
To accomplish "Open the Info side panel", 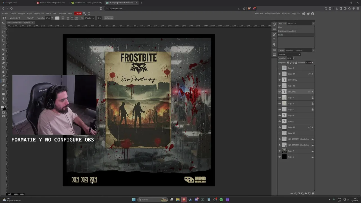I will pyautogui.click(x=274, y=24).
